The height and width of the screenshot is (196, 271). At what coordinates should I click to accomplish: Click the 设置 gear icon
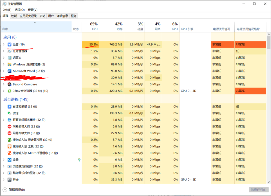[x=10, y=160]
